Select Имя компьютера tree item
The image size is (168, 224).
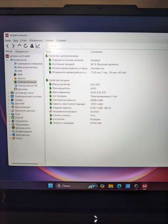pyautogui.click(x=26, y=67)
